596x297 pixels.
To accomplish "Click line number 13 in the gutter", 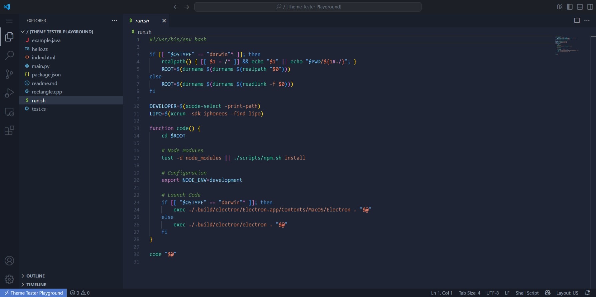I will tap(137, 128).
